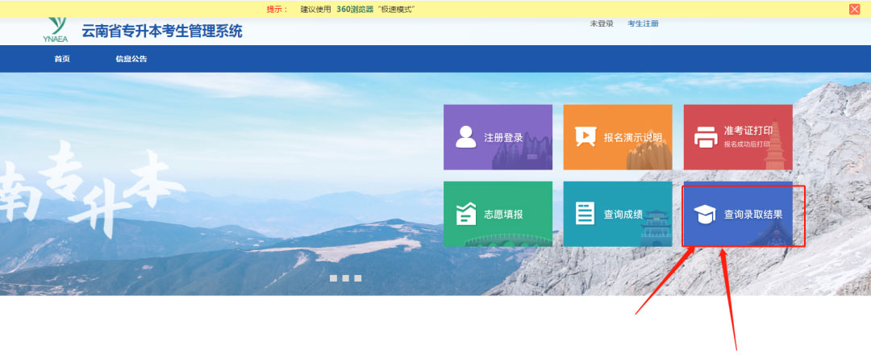Select the first carousel indicator dot

(x=334, y=278)
